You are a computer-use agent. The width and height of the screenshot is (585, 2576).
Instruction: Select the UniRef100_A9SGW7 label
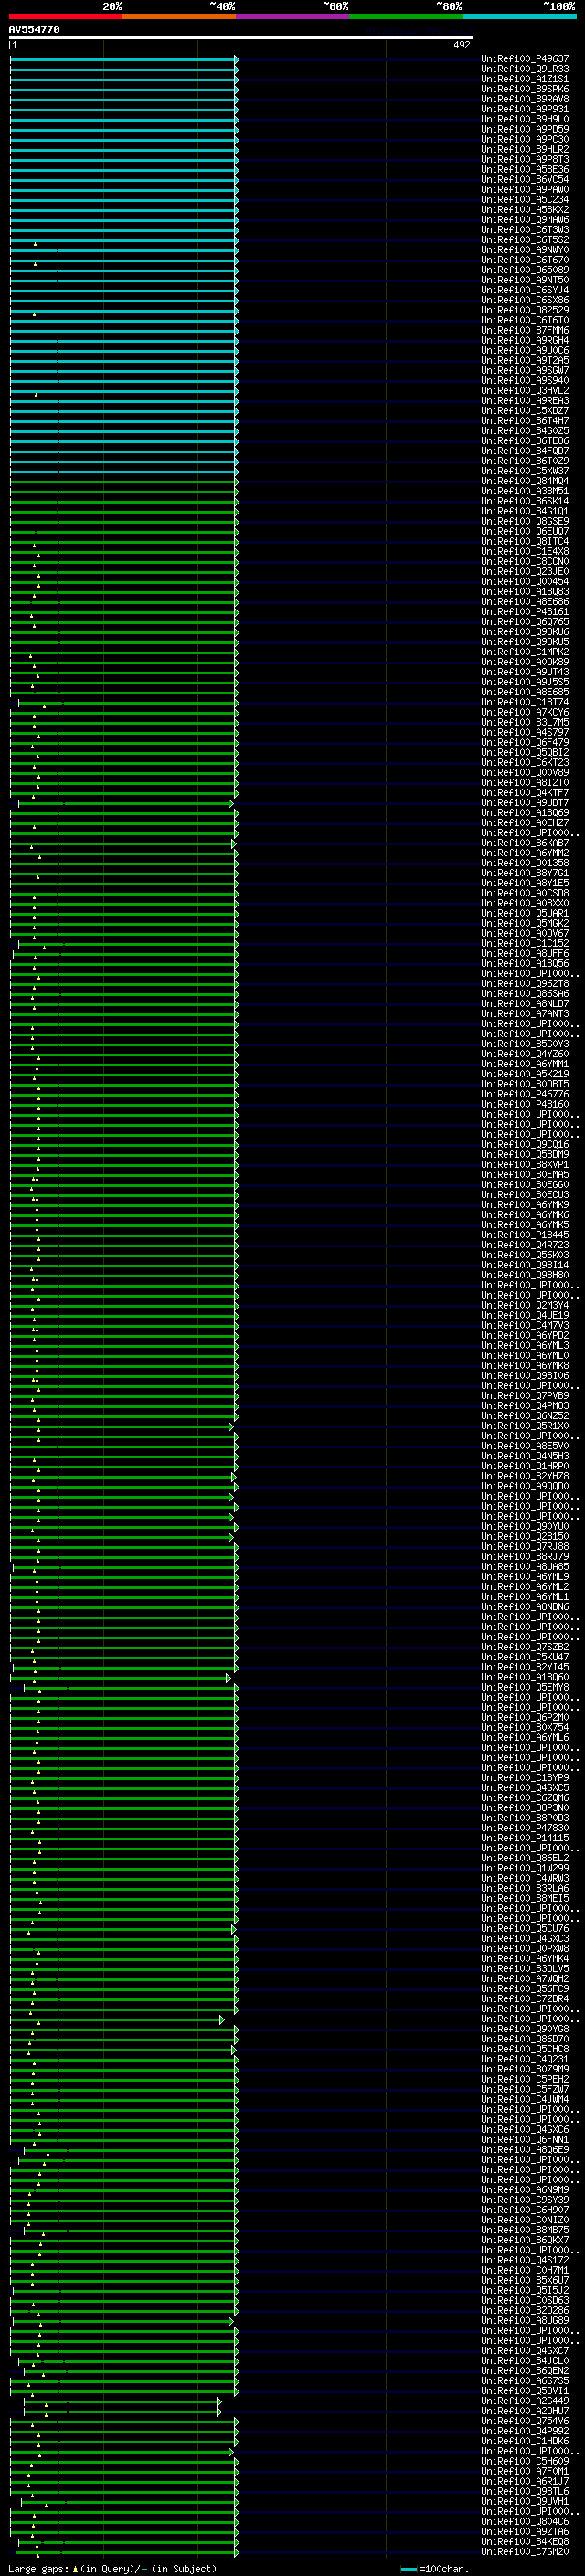pos(525,370)
